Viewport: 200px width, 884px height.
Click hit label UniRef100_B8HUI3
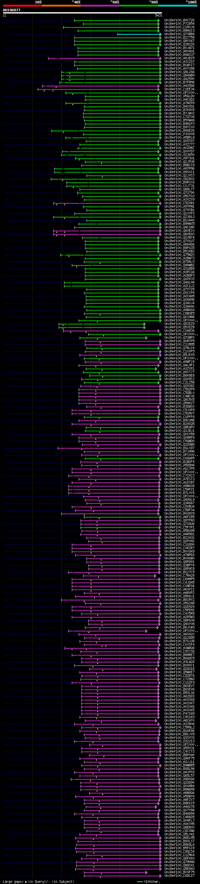(179, 30)
